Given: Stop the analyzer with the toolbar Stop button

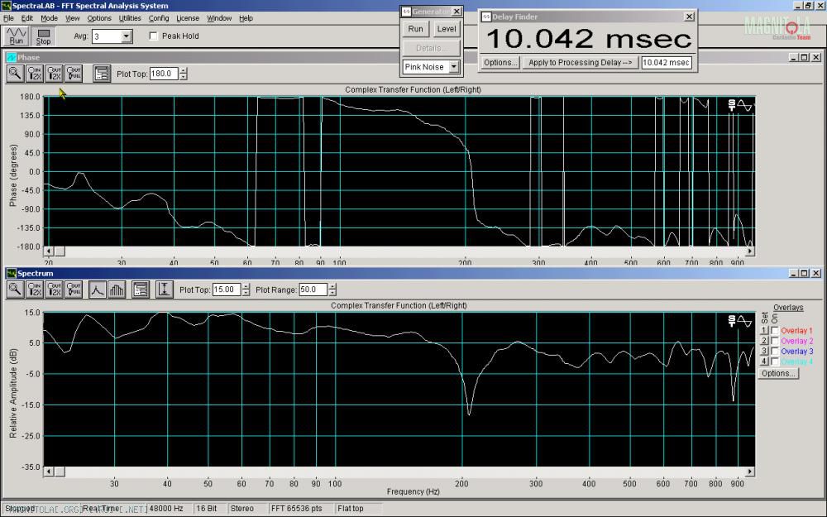Looking at the screenshot, I should coord(43,36).
